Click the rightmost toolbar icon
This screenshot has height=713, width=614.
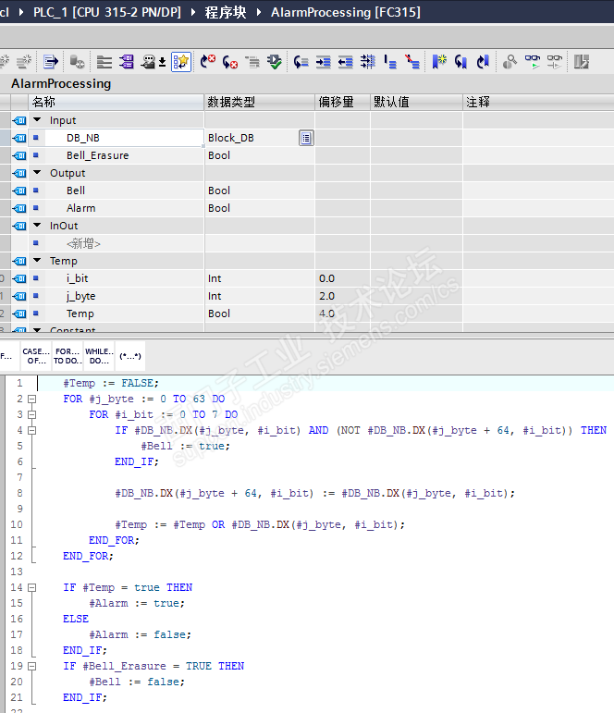[x=581, y=62]
